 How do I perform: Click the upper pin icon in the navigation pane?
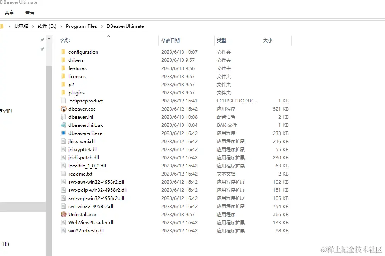[42, 40]
